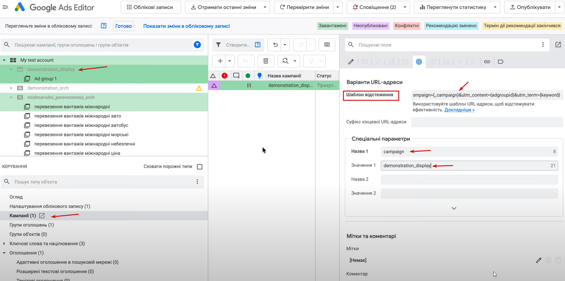Collapse the My test account tree node
This screenshot has height=281, width=565.
point(4,60)
